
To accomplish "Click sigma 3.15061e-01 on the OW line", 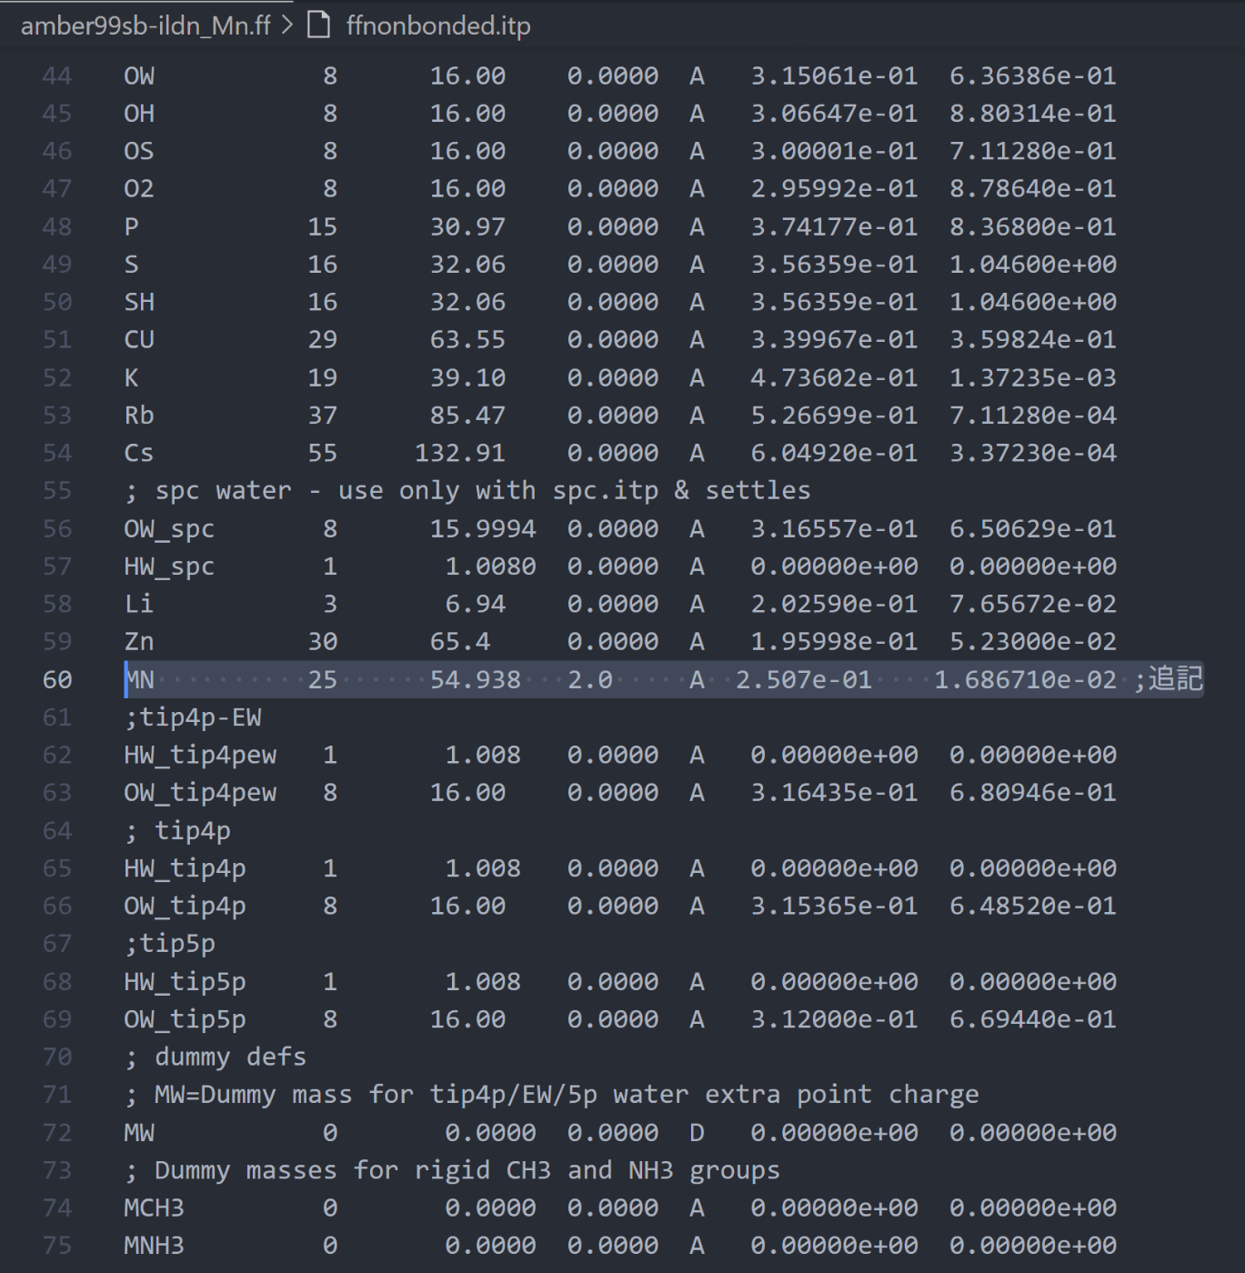I will pyautogui.click(x=834, y=76).
